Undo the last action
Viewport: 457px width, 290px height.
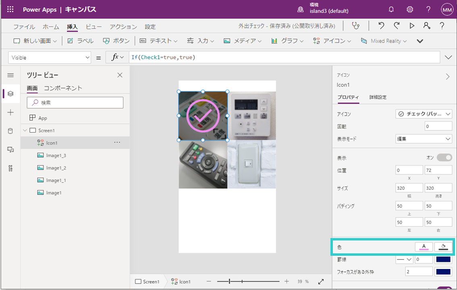pyautogui.click(x=381, y=26)
